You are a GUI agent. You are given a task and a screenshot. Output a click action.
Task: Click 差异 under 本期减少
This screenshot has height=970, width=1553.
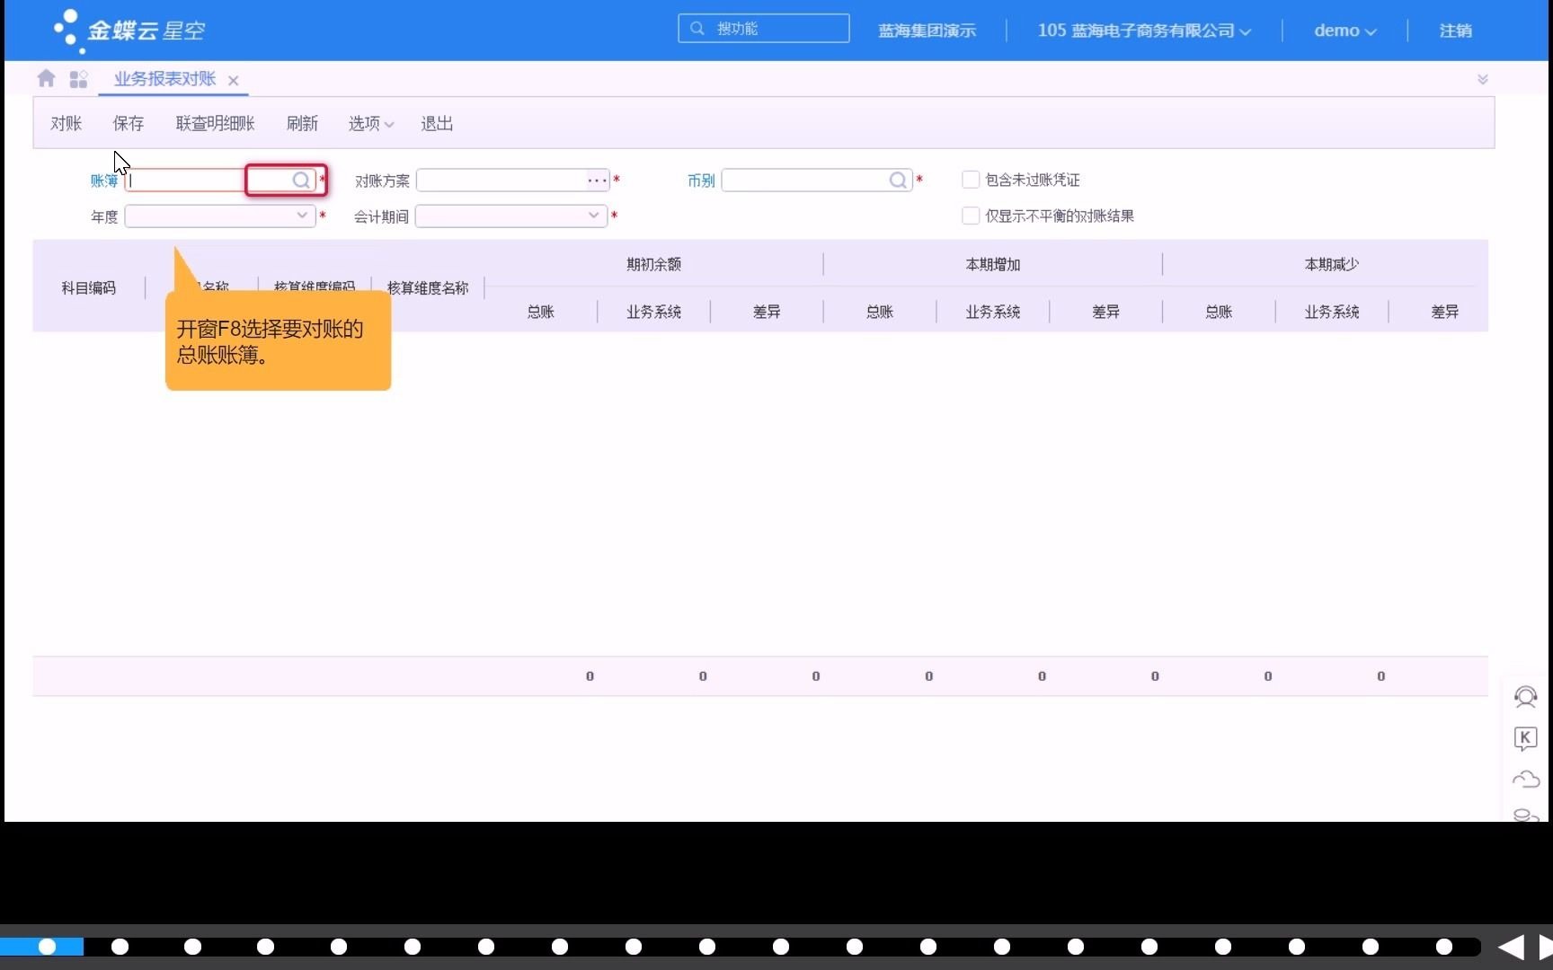[1444, 312]
